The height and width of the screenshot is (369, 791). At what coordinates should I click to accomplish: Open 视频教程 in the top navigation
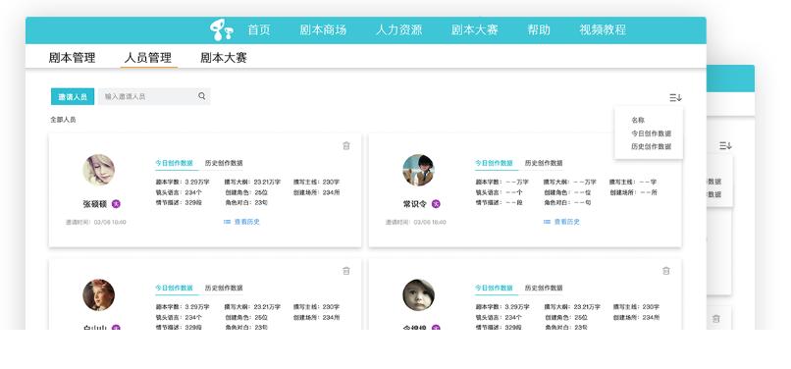click(603, 29)
